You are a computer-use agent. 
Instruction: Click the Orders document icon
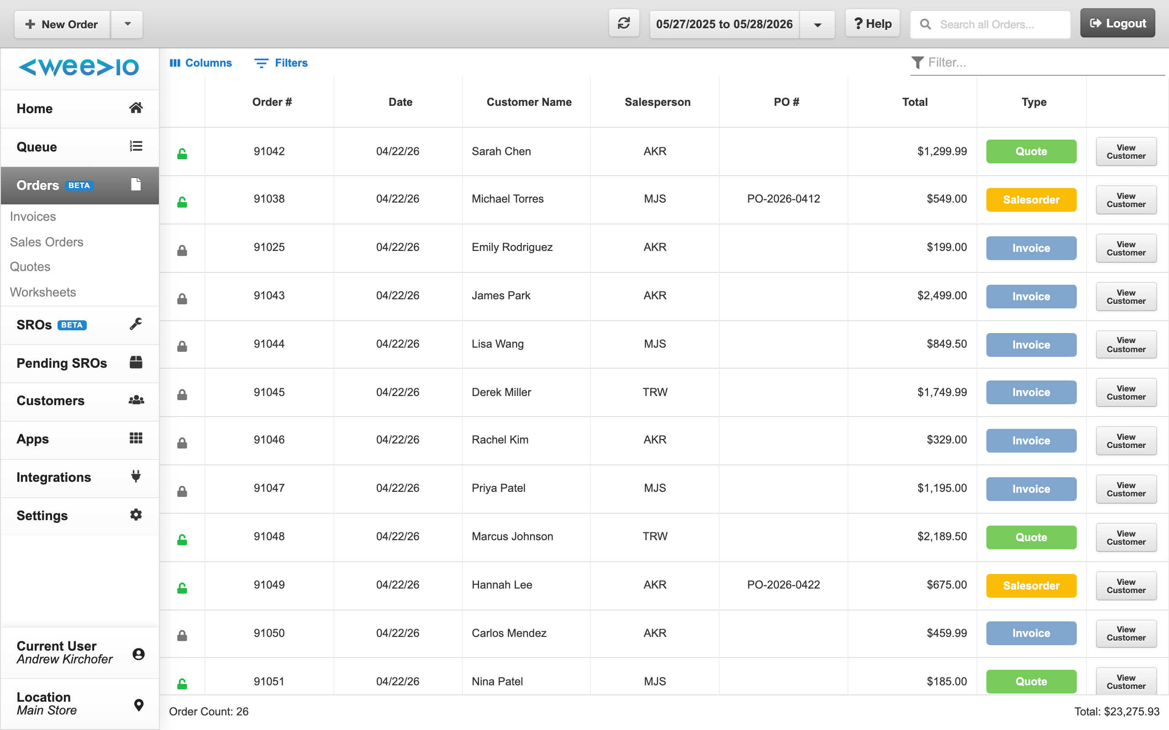pos(136,184)
